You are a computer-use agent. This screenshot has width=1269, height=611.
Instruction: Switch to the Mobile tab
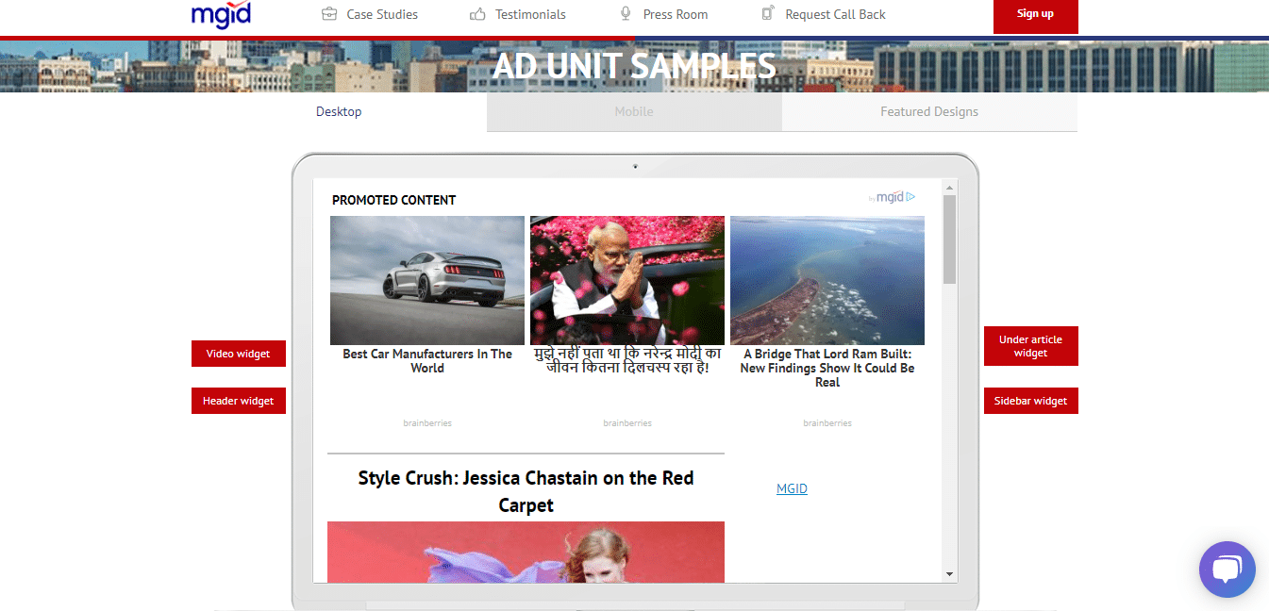click(634, 111)
